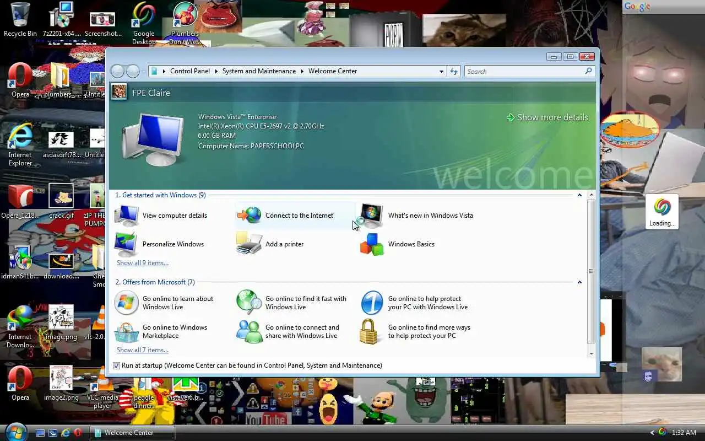Open View computer details item
Image resolution: width=705 pixels, height=441 pixels.
161,216
